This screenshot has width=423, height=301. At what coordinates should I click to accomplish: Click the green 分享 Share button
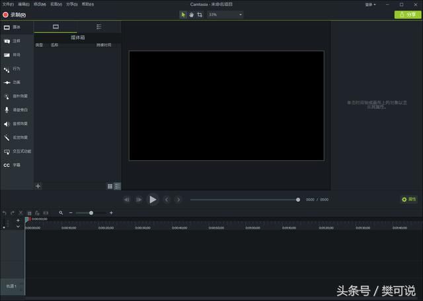click(407, 15)
